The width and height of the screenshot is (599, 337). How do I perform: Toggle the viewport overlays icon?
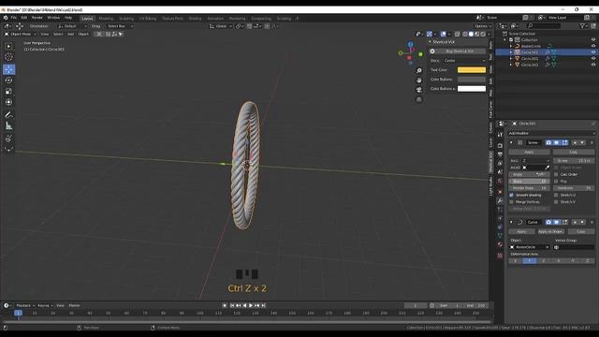[x=443, y=34]
